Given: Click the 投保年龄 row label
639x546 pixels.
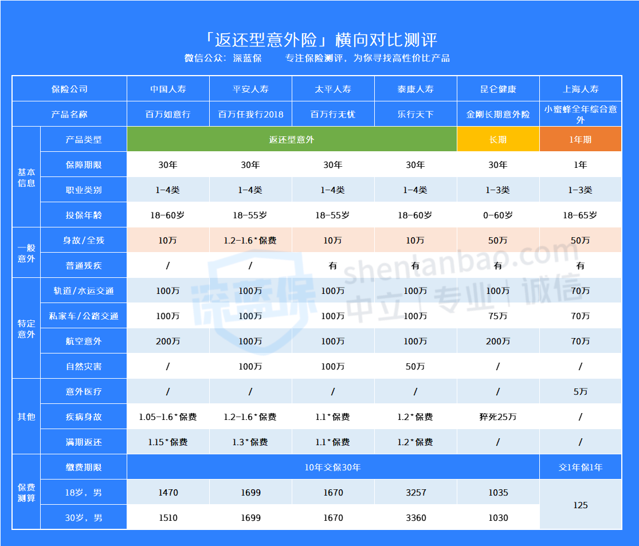Looking at the screenshot, I should (x=84, y=215).
